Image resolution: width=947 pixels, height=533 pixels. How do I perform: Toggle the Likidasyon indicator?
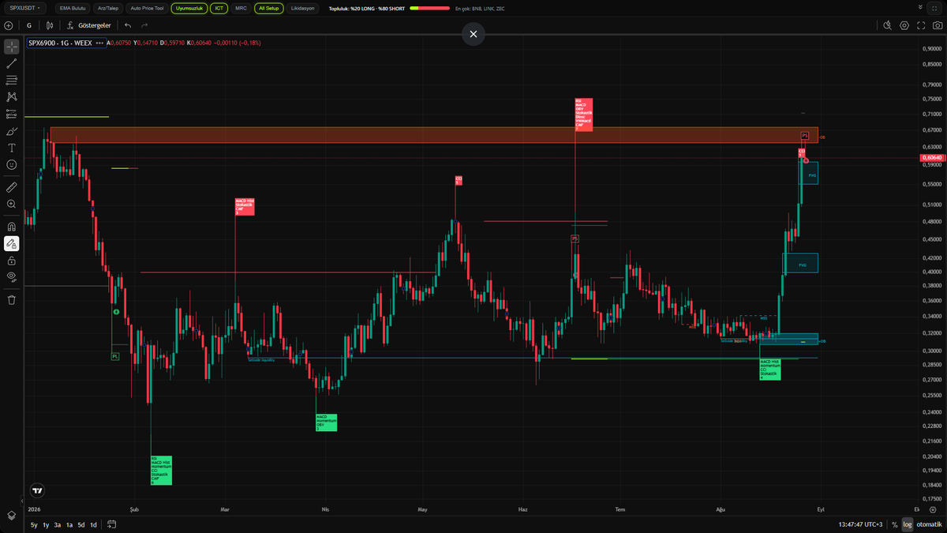point(302,8)
